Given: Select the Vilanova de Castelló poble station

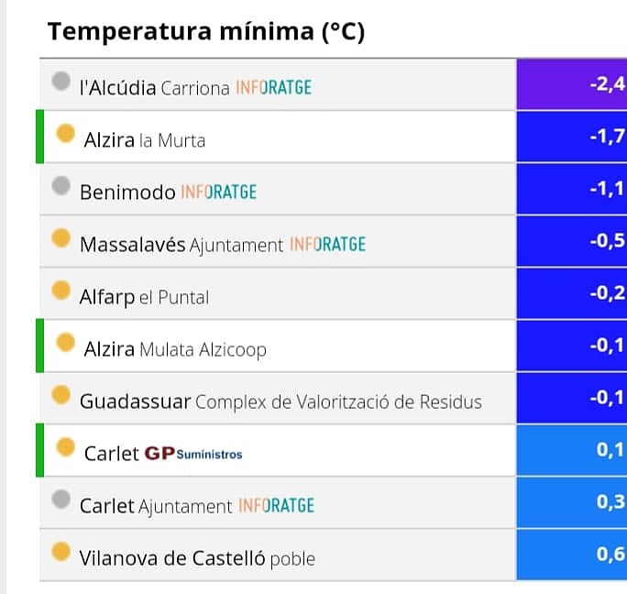Looking at the screenshot, I should [197, 558].
